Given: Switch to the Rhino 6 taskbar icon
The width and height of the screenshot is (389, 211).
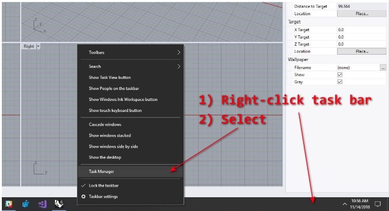Looking at the screenshot, I should click(59, 204).
